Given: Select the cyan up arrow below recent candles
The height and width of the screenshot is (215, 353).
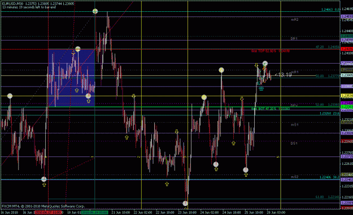Looking at the screenshot, I should click(x=261, y=89).
